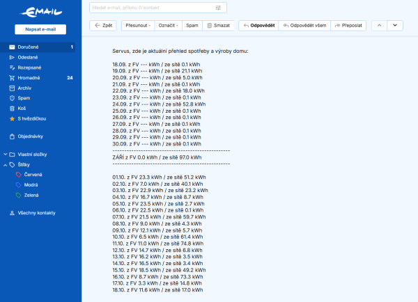Open the Přesunout dropdown
This screenshot has height=302, width=418.
tap(138, 26)
